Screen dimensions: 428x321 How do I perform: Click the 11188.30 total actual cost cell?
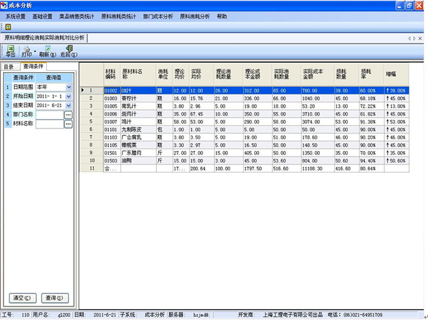click(x=317, y=169)
